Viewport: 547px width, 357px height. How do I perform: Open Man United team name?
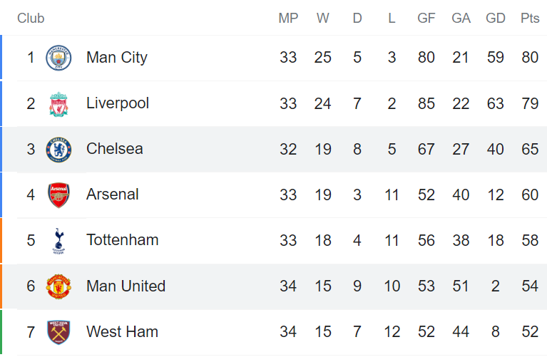tap(126, 286)
